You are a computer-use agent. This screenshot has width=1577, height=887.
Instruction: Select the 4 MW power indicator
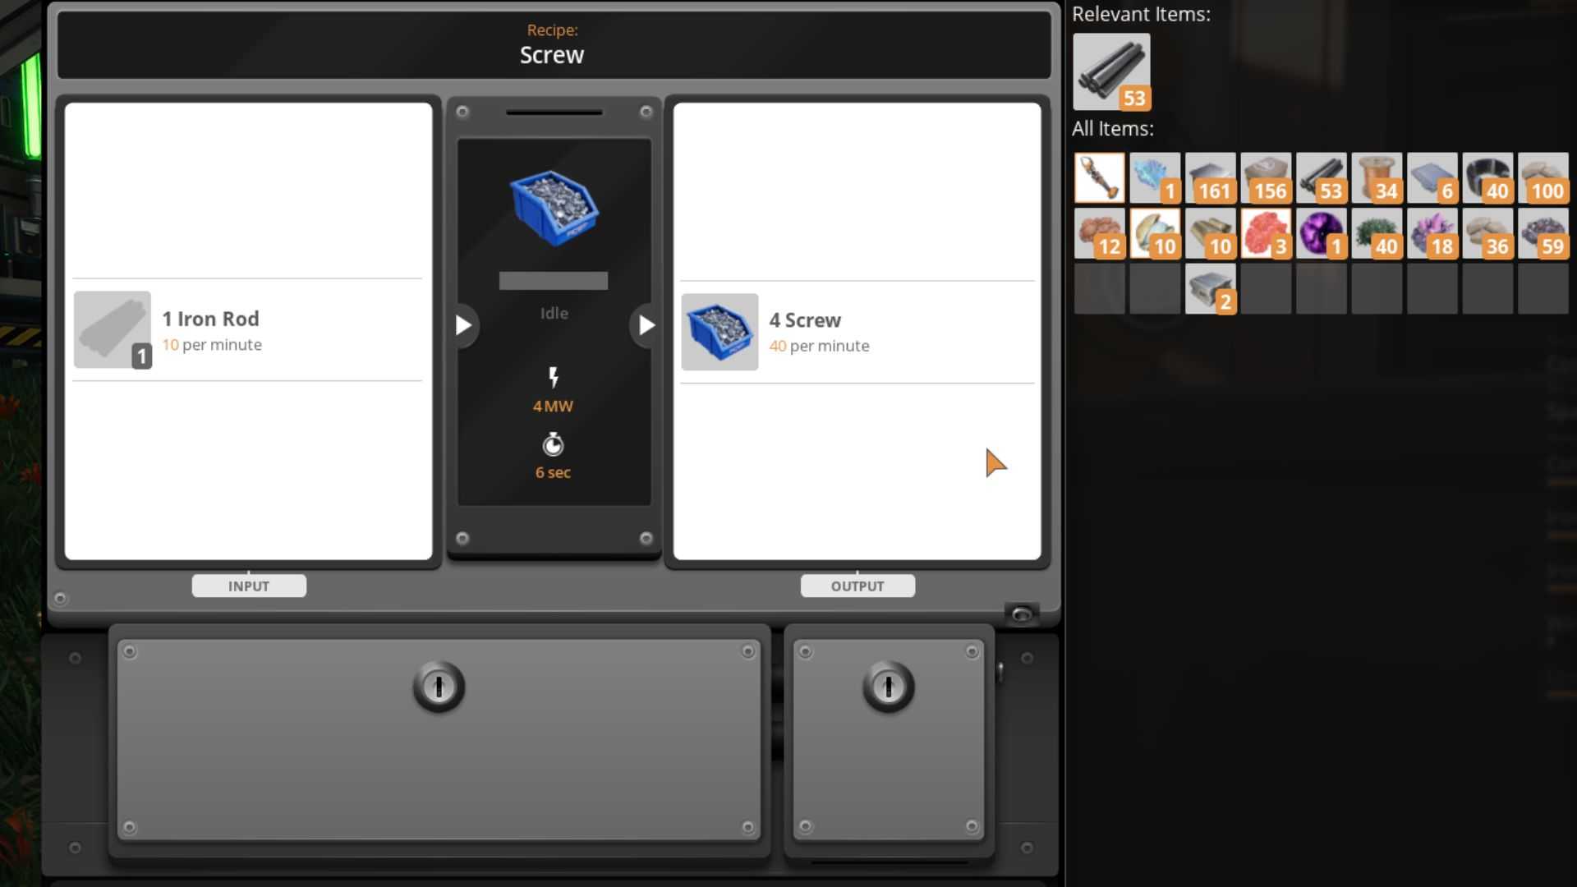click(x=554, y=405)
